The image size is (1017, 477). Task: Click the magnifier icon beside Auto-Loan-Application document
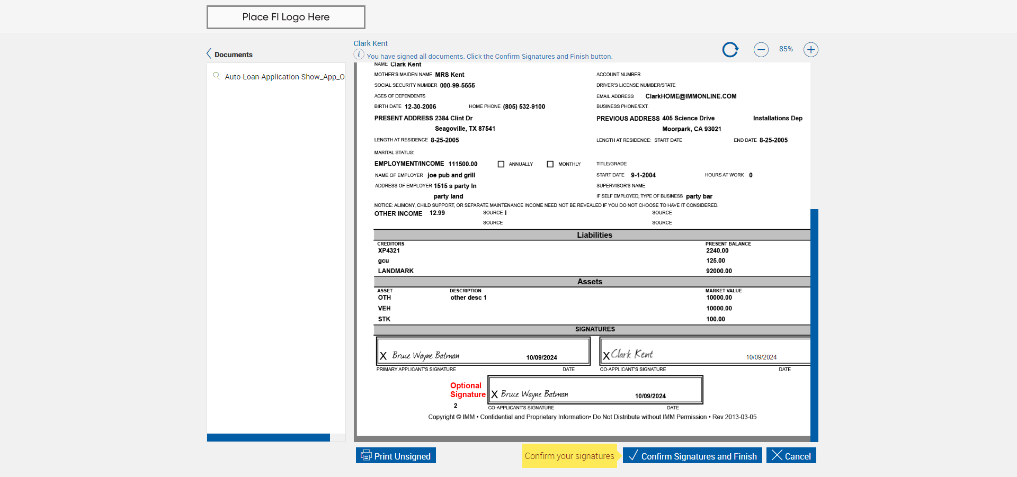pyautogui.click(x=216, y=76)
